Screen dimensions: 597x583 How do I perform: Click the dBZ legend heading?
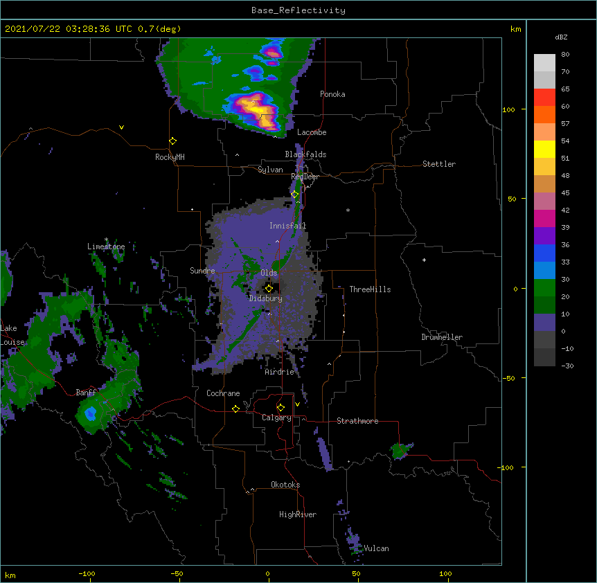coord(561,37)
